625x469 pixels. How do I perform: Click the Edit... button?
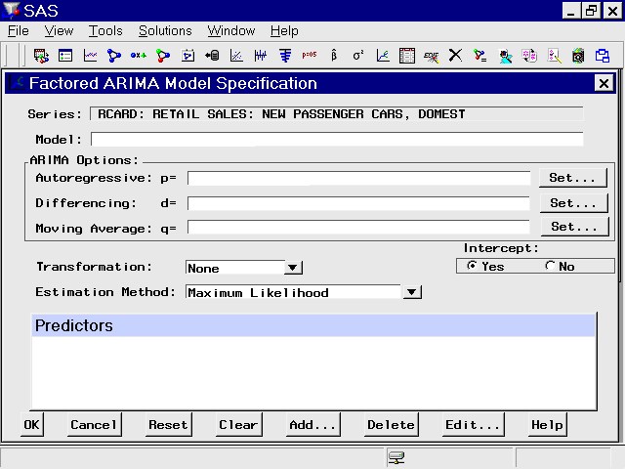click(x=473, y=425)
